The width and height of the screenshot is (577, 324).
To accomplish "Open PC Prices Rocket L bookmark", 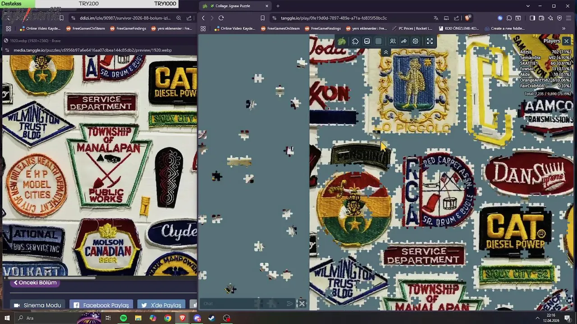I will [412, 28].
